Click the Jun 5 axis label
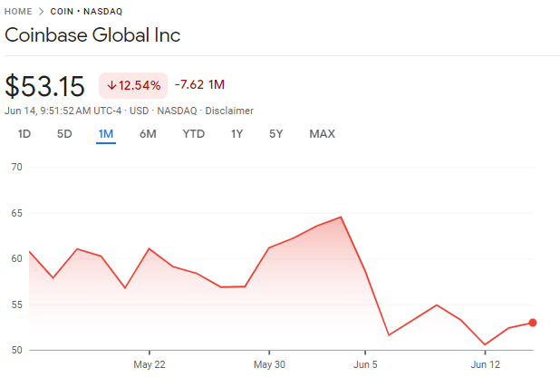This screenshot has width=560, height=387. tap(365, 365)
